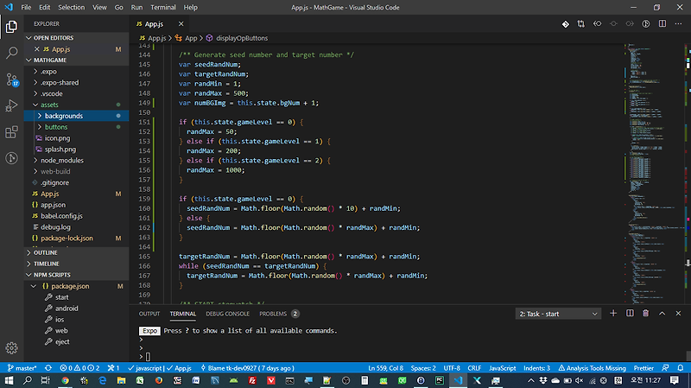
Task: Expand the OUTLINE section
Action: coord(47,251)
